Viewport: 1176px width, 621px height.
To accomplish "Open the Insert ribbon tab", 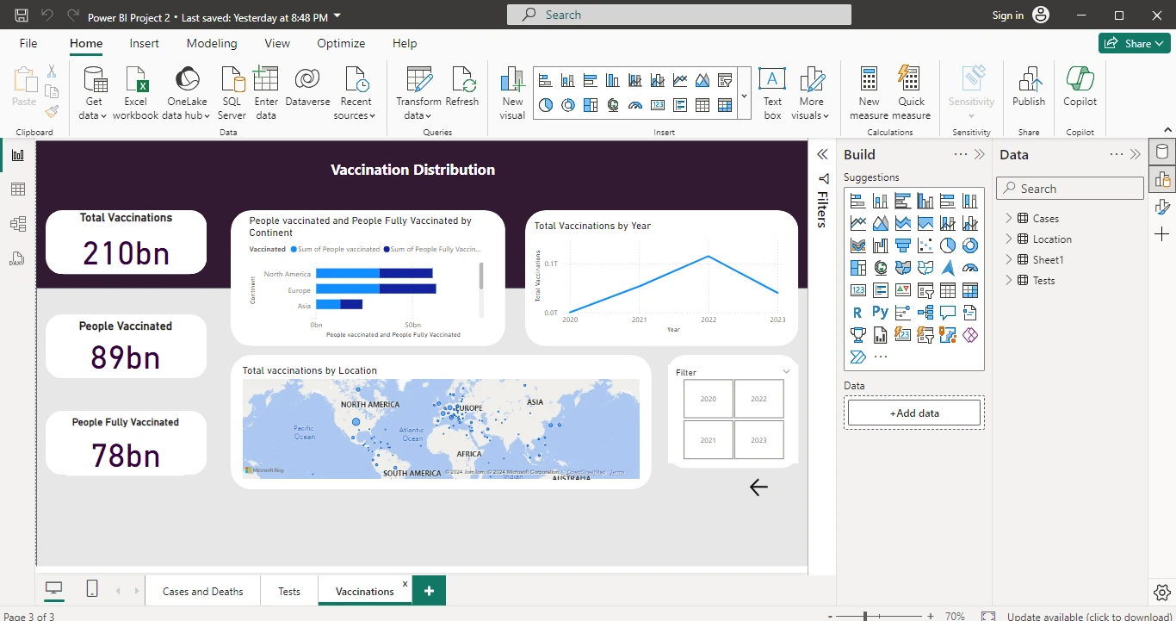I will (x=144, y=43).
